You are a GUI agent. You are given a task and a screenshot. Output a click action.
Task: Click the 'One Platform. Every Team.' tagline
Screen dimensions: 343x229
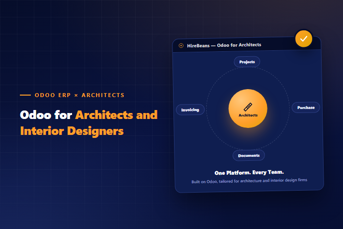tap(249, 172)
